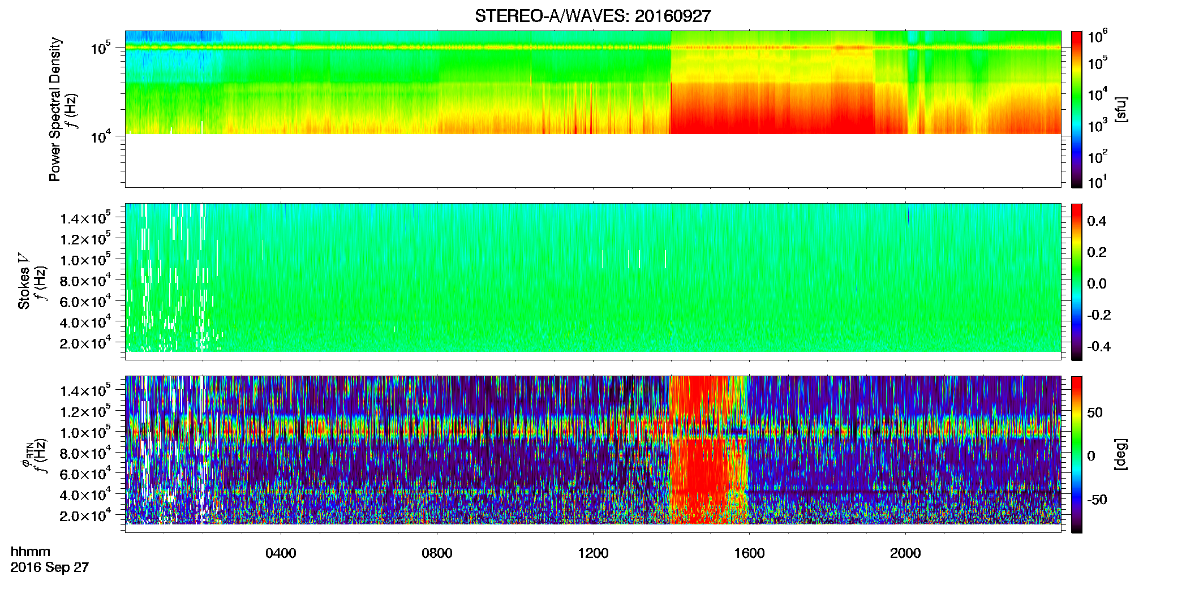
Task: Click the 10^5 y-axis tick of top panel
Action: (x=100, y=48)
